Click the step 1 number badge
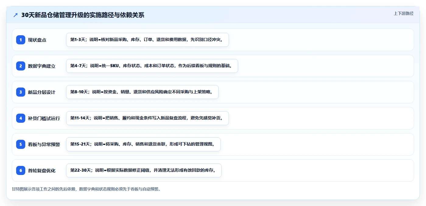426x206 pixels. tap(21, 40)
